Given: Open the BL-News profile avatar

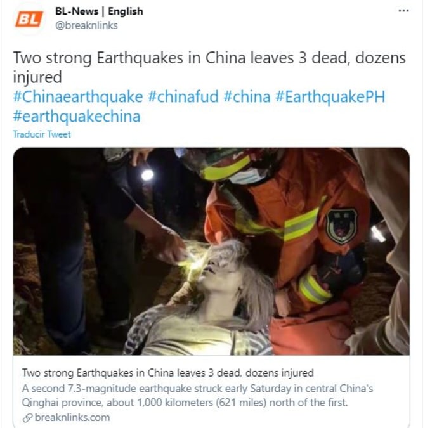Looking at the screenshot, I should 29,20.
